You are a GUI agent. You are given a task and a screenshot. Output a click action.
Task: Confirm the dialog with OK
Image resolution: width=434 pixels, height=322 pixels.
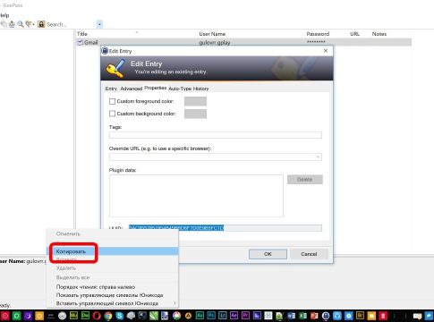point(268,254)
